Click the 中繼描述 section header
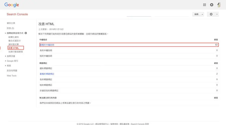The width and height of the screenshot is (226, 125). click(x=43, y=40)
